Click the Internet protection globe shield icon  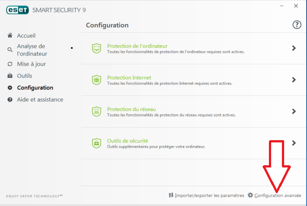pyautogui.click(x=96, y=80)
